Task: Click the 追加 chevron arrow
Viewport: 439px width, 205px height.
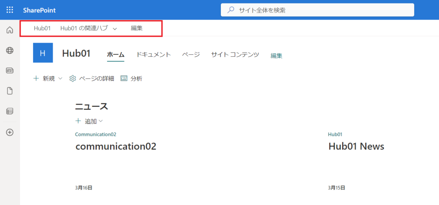Action: (101, 121)
